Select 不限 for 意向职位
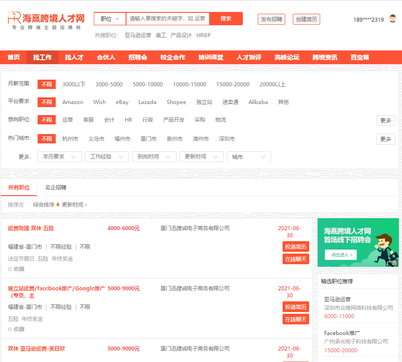 tap(47, 119)
